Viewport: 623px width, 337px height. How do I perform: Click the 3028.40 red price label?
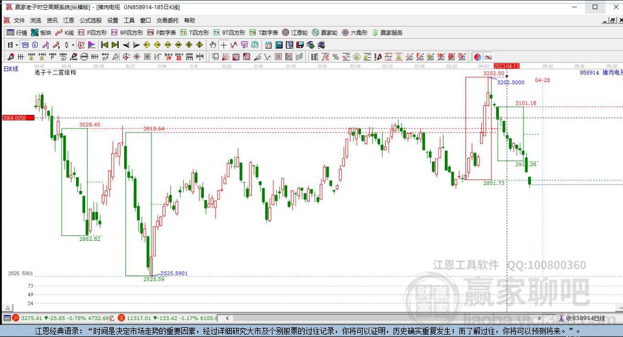90,124
